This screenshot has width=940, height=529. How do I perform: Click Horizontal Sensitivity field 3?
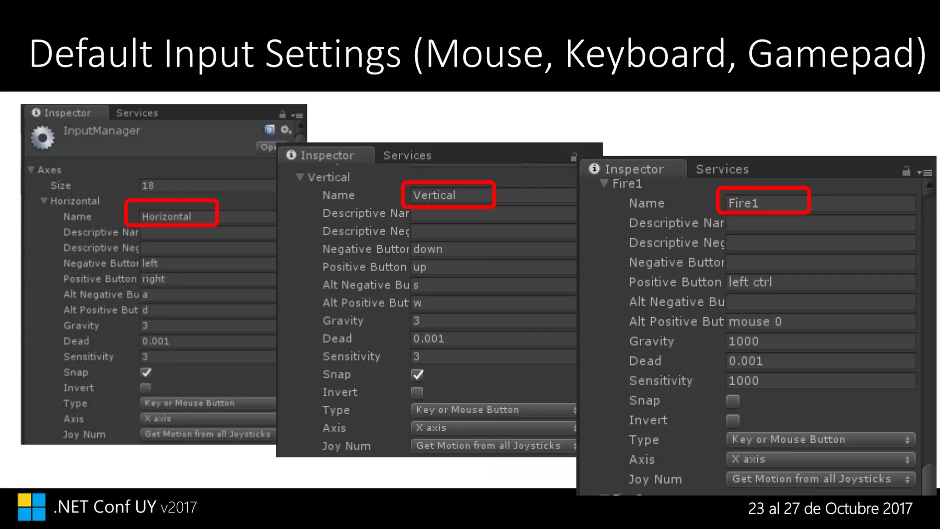click(208, 357)
